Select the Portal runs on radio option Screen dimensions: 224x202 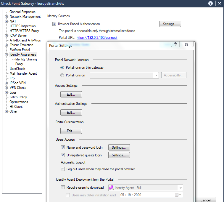[62, 75]
